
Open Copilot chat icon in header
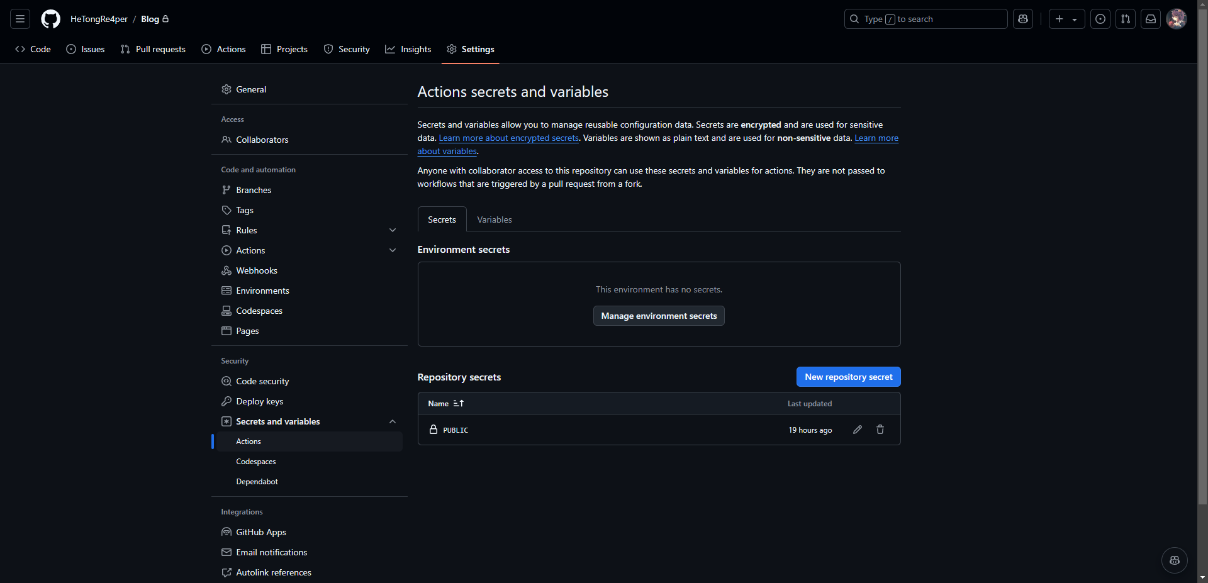[x=1023, y=19]
